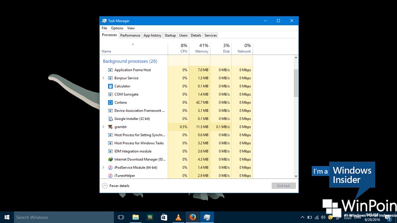Open the Options menu
The height and width of the screenshot is (223, 397).
[x=117, y=28]
